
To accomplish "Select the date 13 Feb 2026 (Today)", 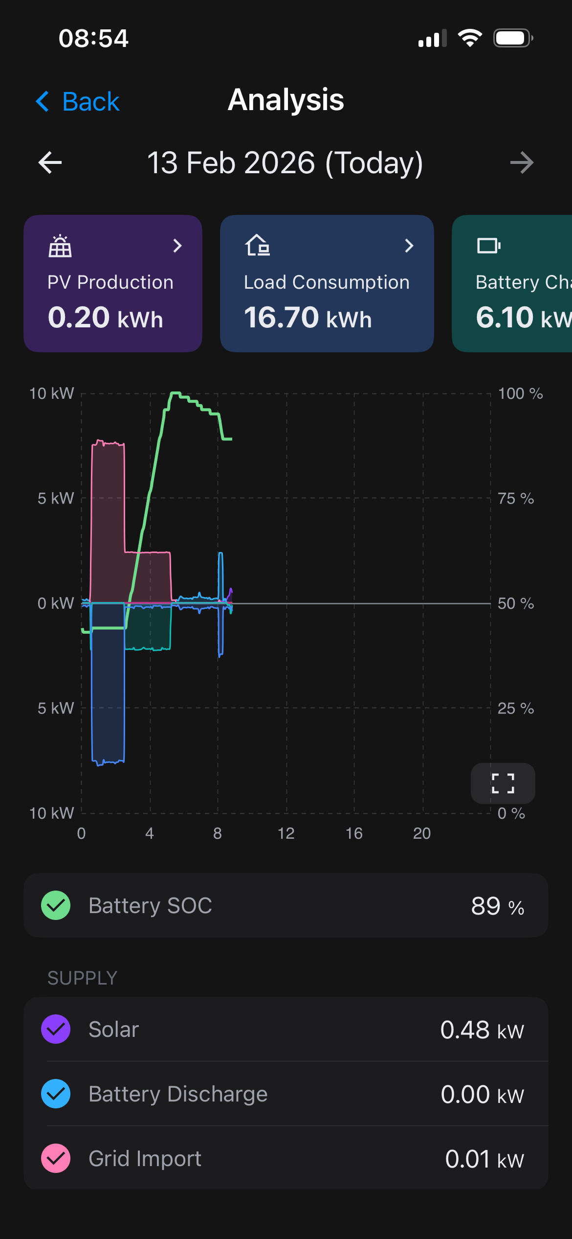I will pyautogui.click(x=285, y=163).
